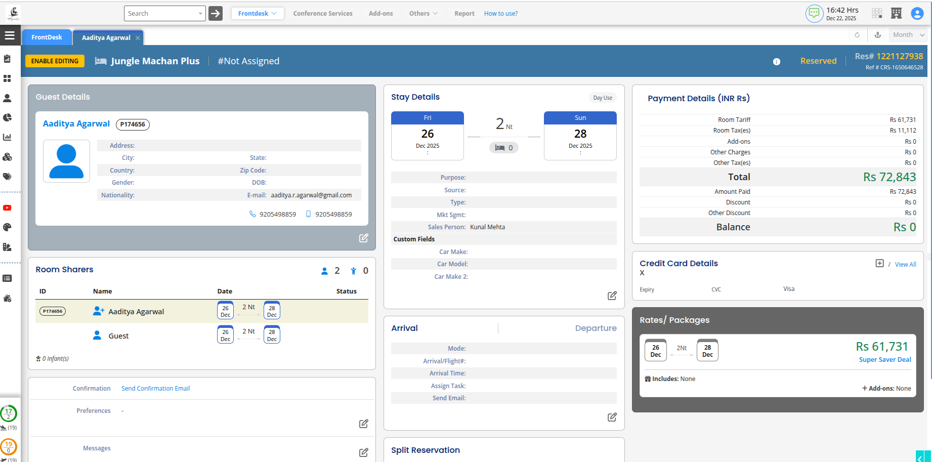Click the reservation info icon beside Reserved
Screen dimensions: 932x462
776,62
